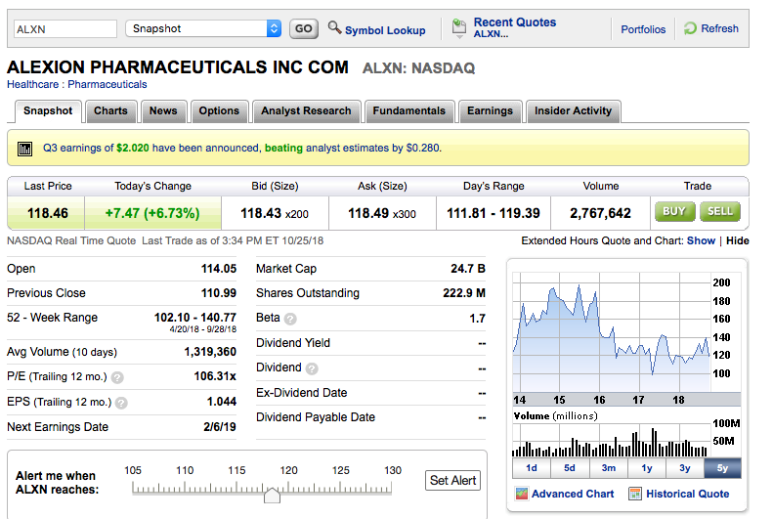
Task: Click the Day's Range value 111.81 - 119.39
Action: point(494,213)
